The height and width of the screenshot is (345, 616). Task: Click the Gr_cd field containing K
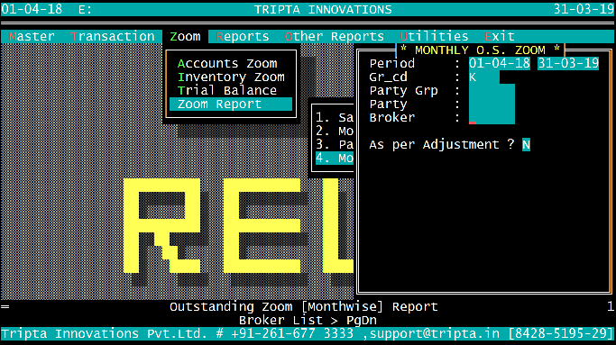[x=484, y=77]
